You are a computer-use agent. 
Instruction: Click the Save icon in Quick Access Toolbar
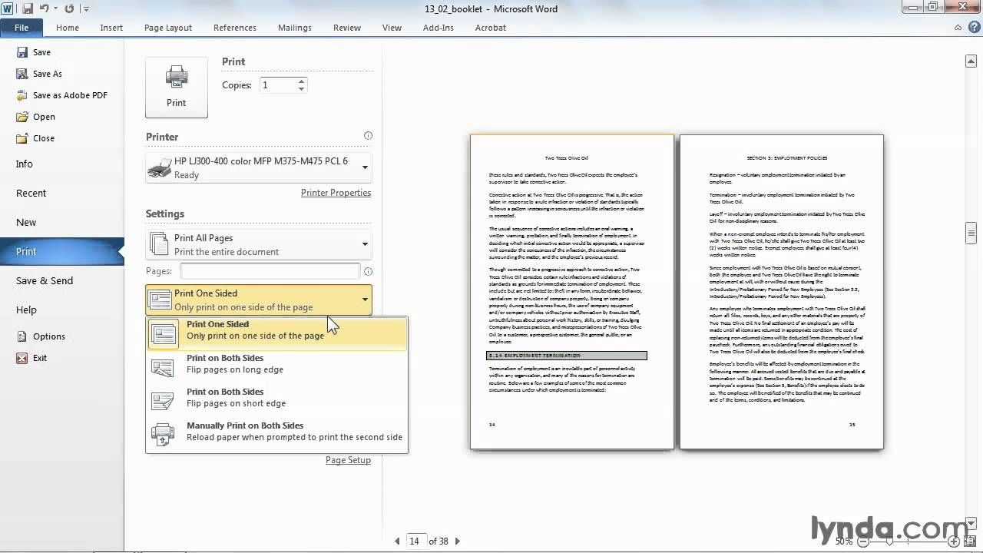tap(28, 8)
